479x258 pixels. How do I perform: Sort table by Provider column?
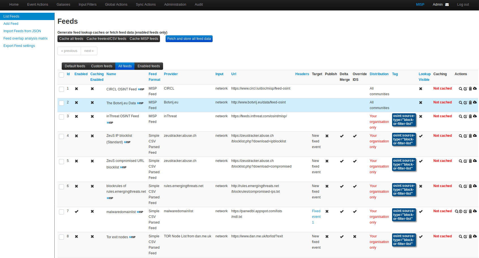[x=171, y=74]
